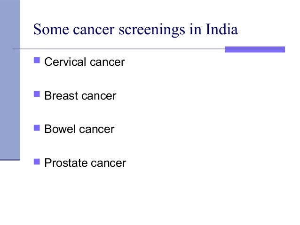Click the word Some in the title
The image size is (300, 225).
(50, 31)
